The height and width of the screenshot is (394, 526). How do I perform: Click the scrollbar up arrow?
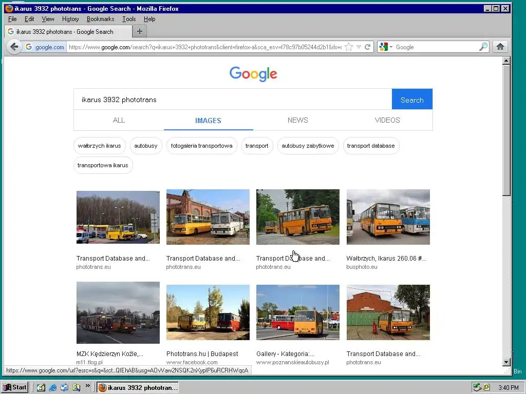pos(506,61)
